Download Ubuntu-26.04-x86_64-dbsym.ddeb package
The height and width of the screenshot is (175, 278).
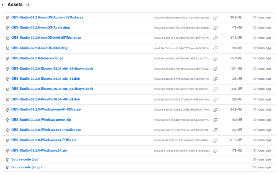[x=52, y=89]
